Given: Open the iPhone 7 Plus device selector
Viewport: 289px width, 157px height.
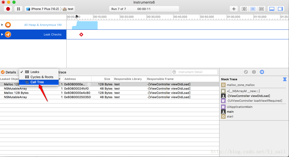Looking at the screenshot, I should click(43, 9).
